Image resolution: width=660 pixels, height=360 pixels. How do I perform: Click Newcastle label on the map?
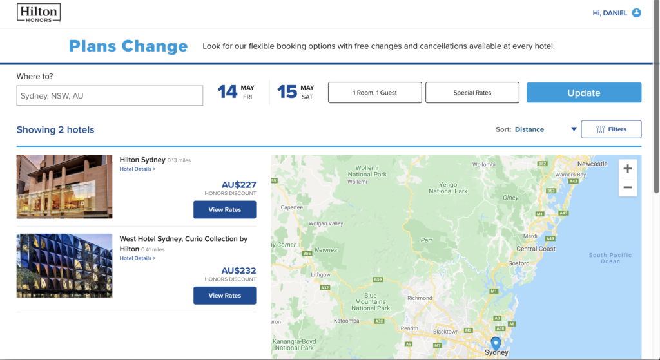(592, 164)
